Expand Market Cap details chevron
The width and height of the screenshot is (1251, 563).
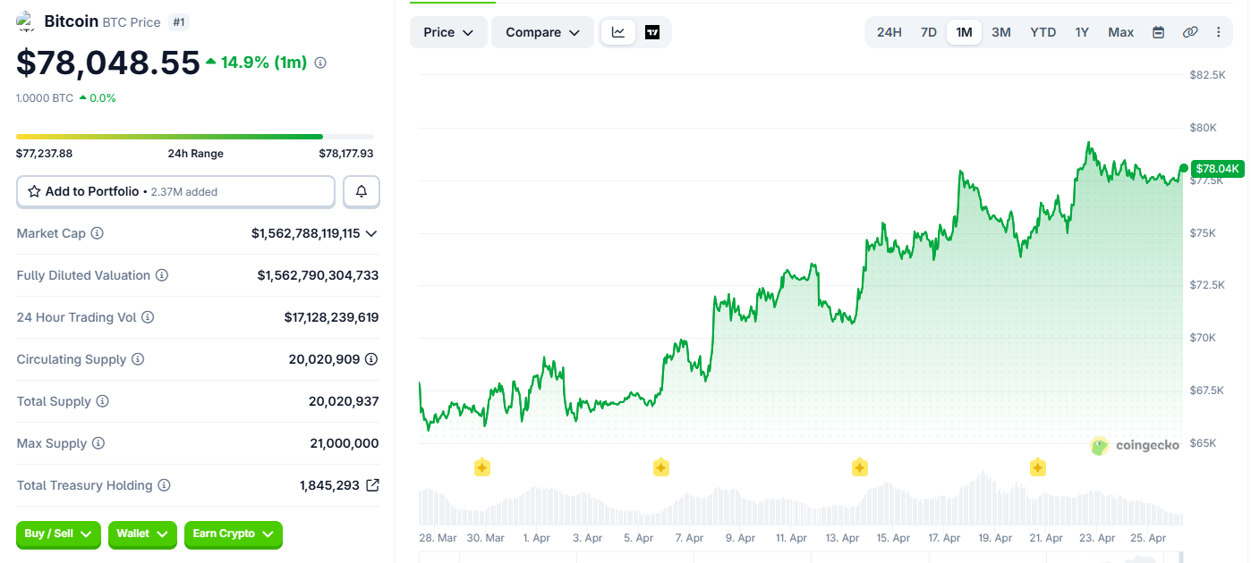pos(371,233)
